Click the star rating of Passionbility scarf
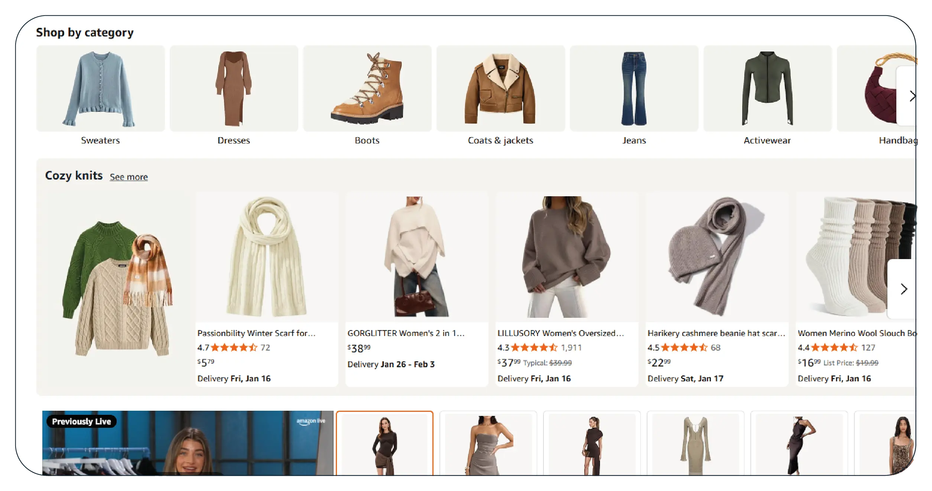The image size is (932, 491). (x=234, y=348)
